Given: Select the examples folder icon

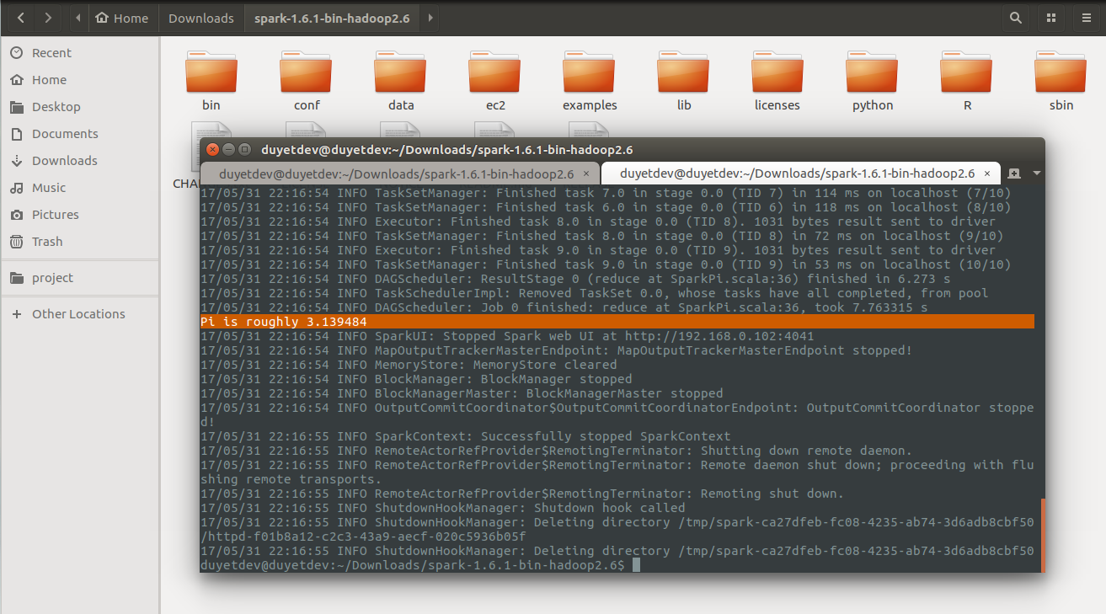Looking at the screenshot, I should point(590,71).
